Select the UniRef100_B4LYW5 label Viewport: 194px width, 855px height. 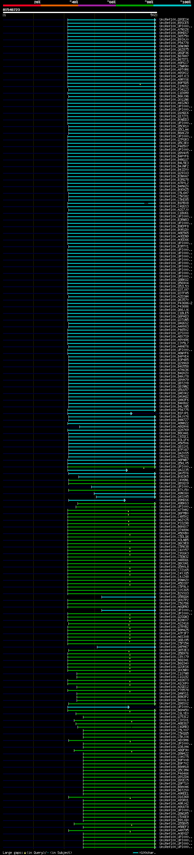pyautogui.click(x=174, y=406)
